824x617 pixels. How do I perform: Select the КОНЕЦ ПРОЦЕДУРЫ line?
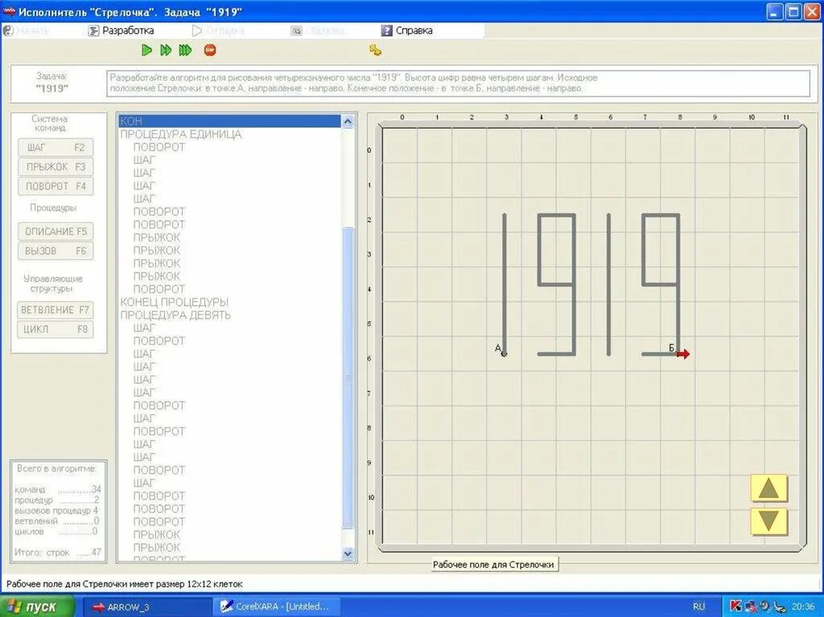[x=175, y=302]
